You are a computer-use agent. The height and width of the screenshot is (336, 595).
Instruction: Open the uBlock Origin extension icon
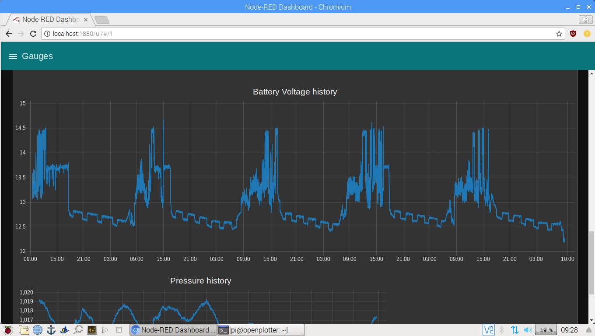(573, 34)
